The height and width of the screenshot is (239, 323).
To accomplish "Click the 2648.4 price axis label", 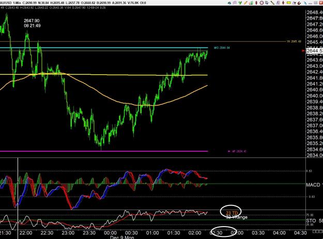I will [315, 12].
